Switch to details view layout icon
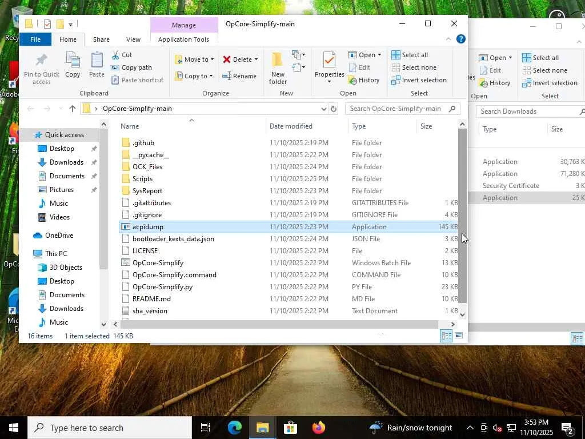 pos(446,336)
